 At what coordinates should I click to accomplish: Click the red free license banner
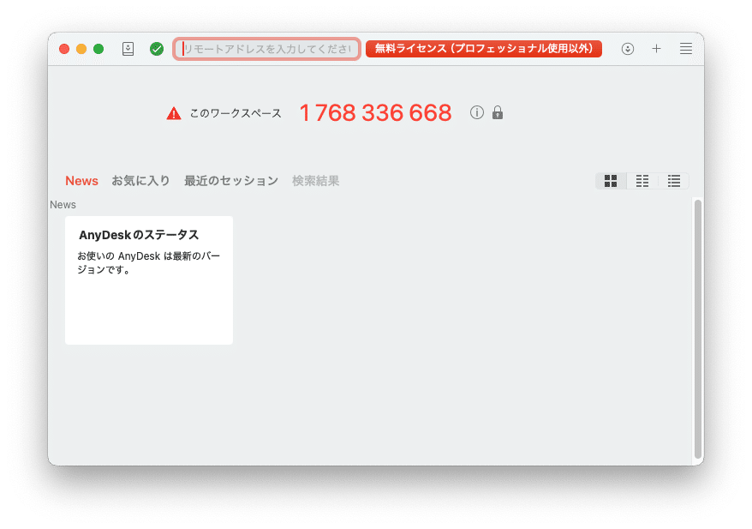[x=483, y=49]
